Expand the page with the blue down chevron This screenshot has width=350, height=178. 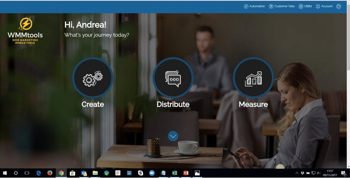pos(173,136)
